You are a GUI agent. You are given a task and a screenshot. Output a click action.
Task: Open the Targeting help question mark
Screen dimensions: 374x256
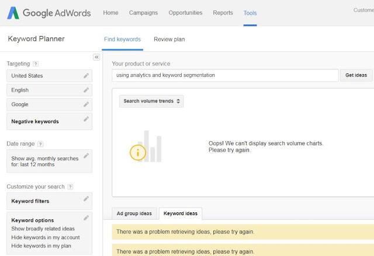(36, 64)
